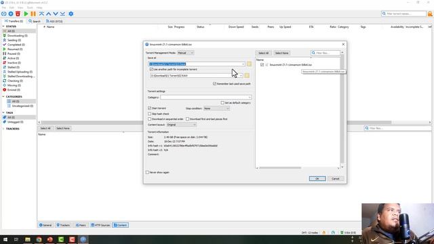
Task: Click the warning icon in the status bar
Action: pyautogui.click(x=324, y=232)
